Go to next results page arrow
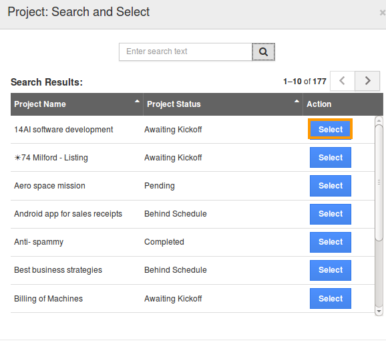 pyautogui.click(x=367, y=81)
